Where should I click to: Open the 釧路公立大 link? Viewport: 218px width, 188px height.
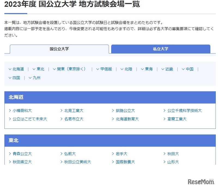124,111
